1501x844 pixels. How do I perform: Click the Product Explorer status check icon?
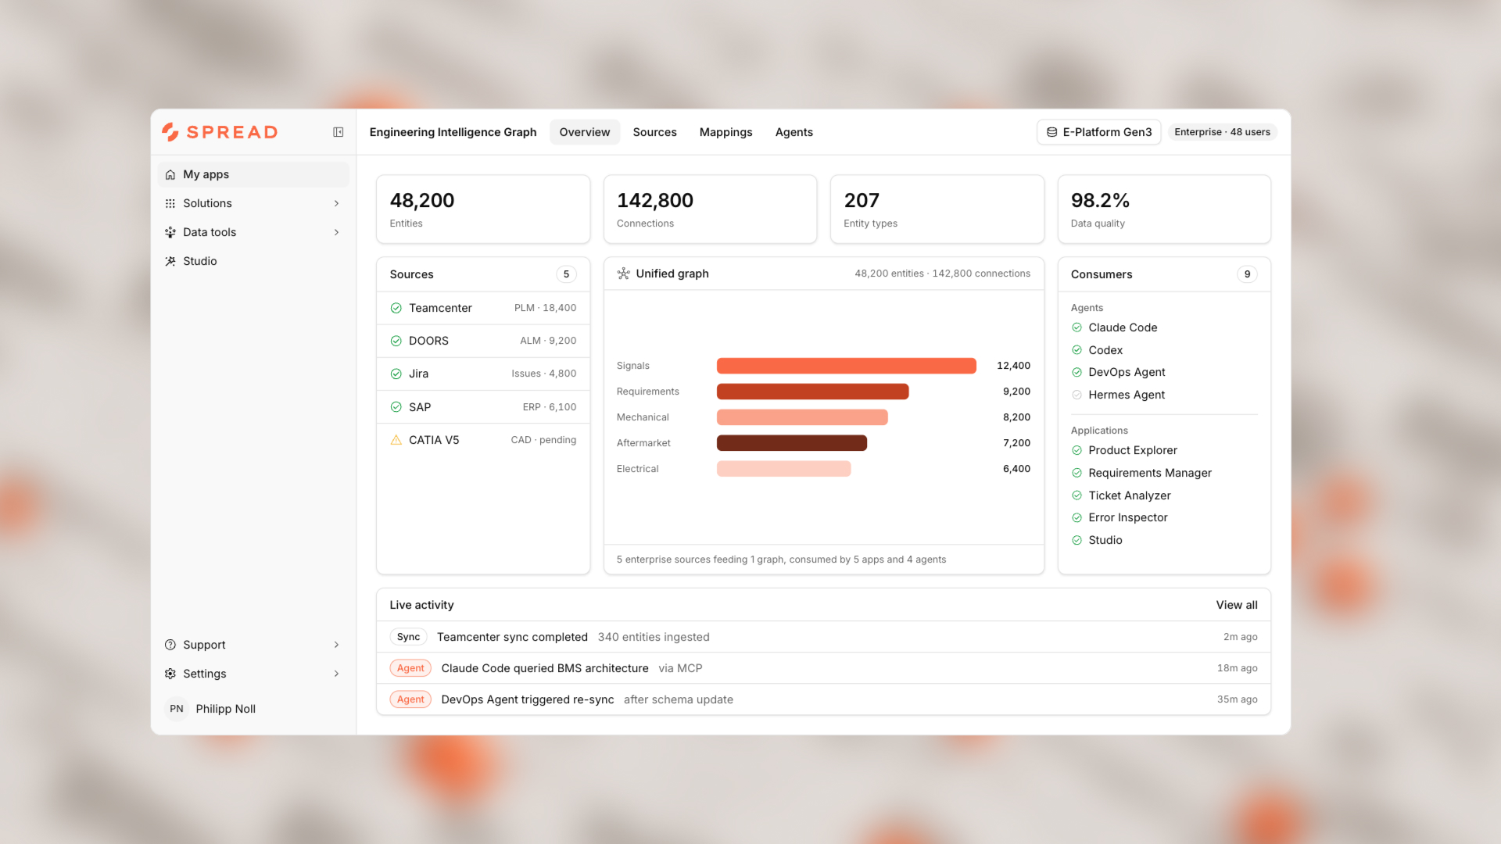coord(1076,450)
